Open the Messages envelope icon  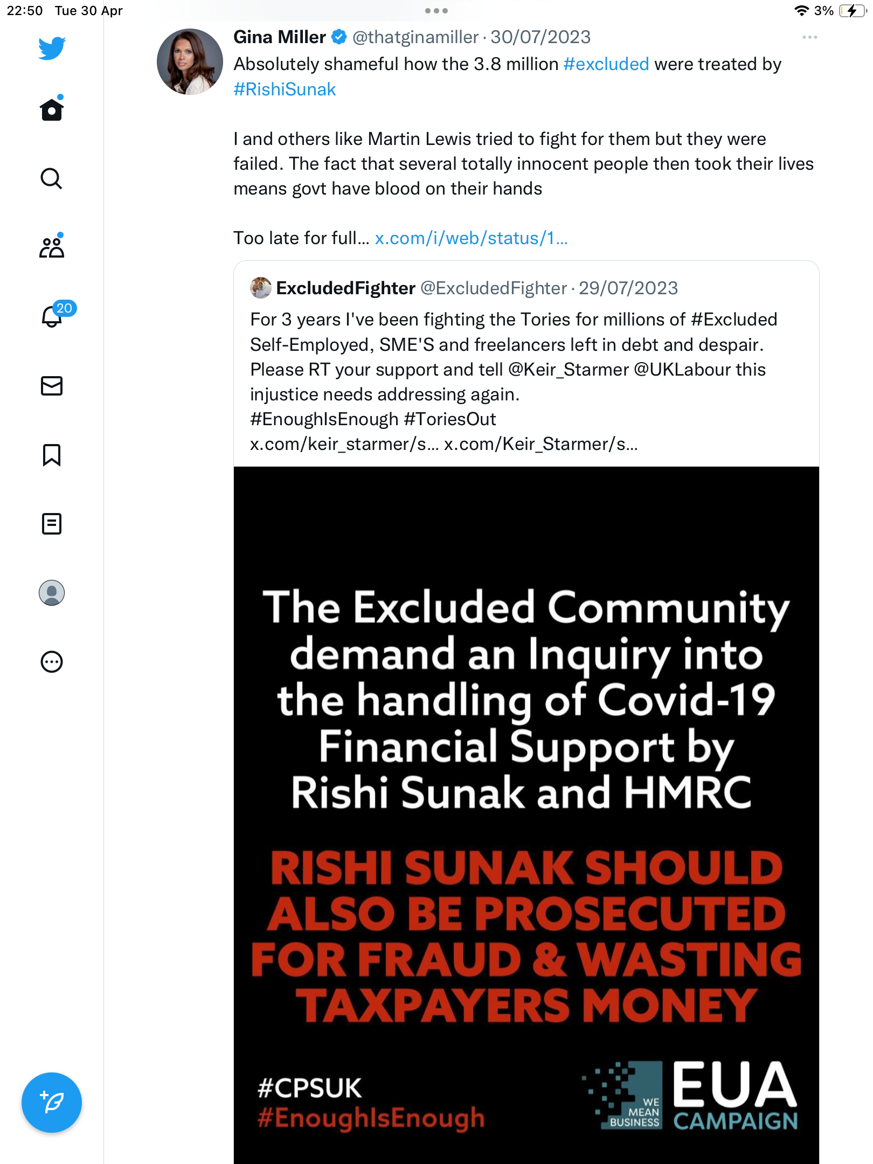click(52, 386)
